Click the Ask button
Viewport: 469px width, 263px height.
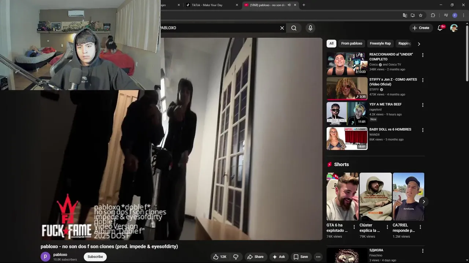point(278,257)
